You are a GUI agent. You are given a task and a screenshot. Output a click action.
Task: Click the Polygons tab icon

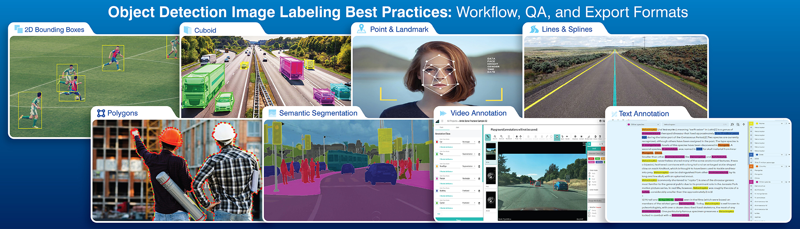(101, 113)
